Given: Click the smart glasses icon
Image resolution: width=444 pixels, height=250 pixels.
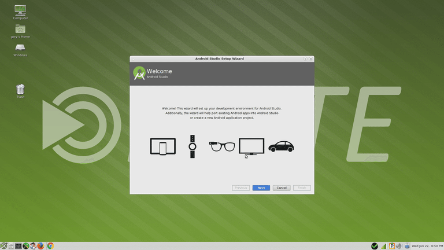Looking at the screenshot, I should [x=222, y=146].
